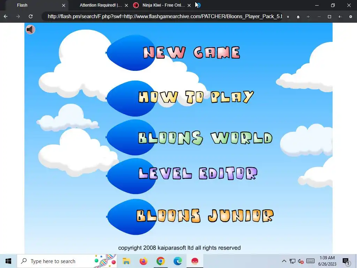Launch the Level Editor
357x268 pixels.
click(198, 173)
